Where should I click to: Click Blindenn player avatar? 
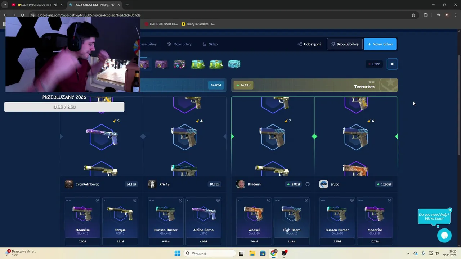tap(241, 184)
